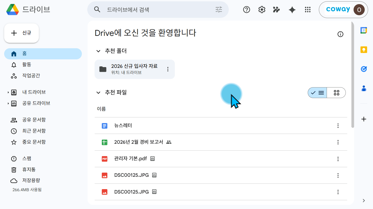Click the 신규 button
The height and width of the screenshot is (209, 373).
[21, 33]
